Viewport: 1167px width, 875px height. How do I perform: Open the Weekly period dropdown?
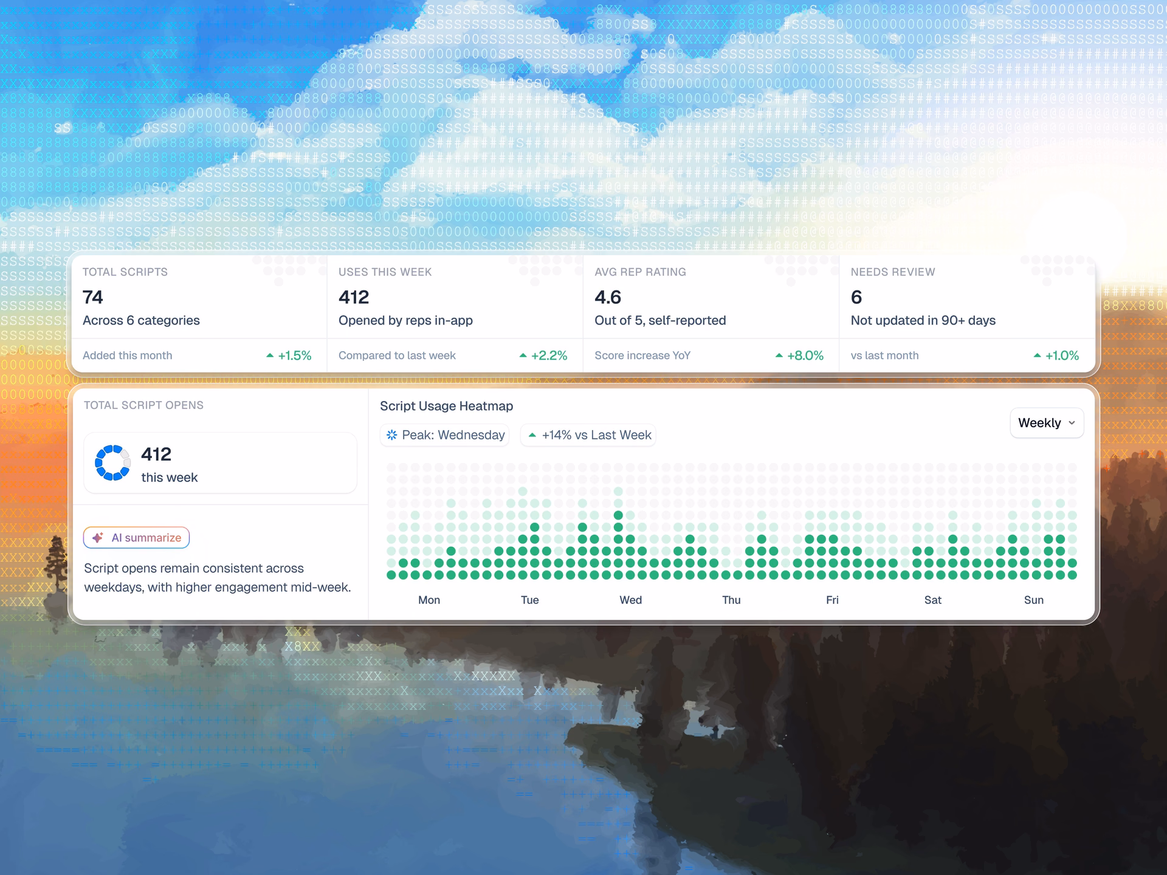(1047, 423)
